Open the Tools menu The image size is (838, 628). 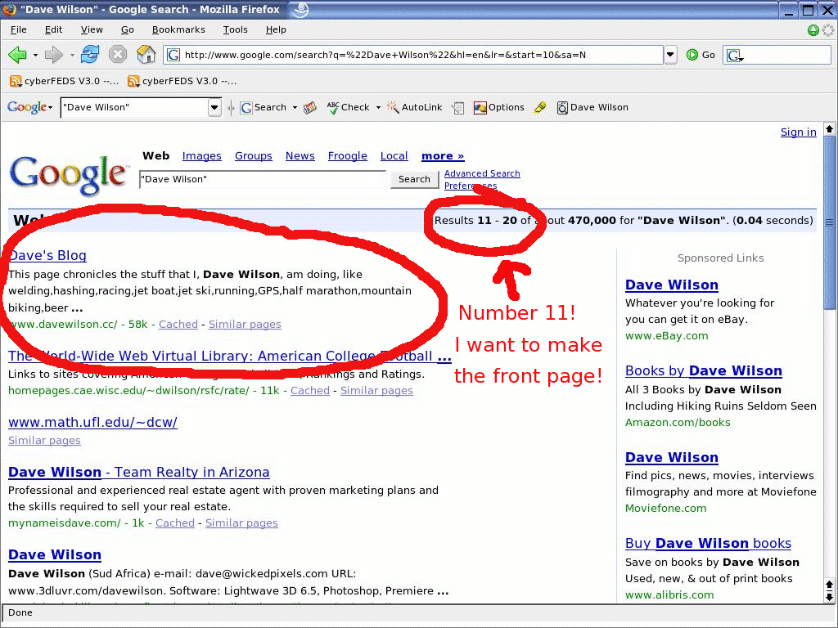coord(235,30)
